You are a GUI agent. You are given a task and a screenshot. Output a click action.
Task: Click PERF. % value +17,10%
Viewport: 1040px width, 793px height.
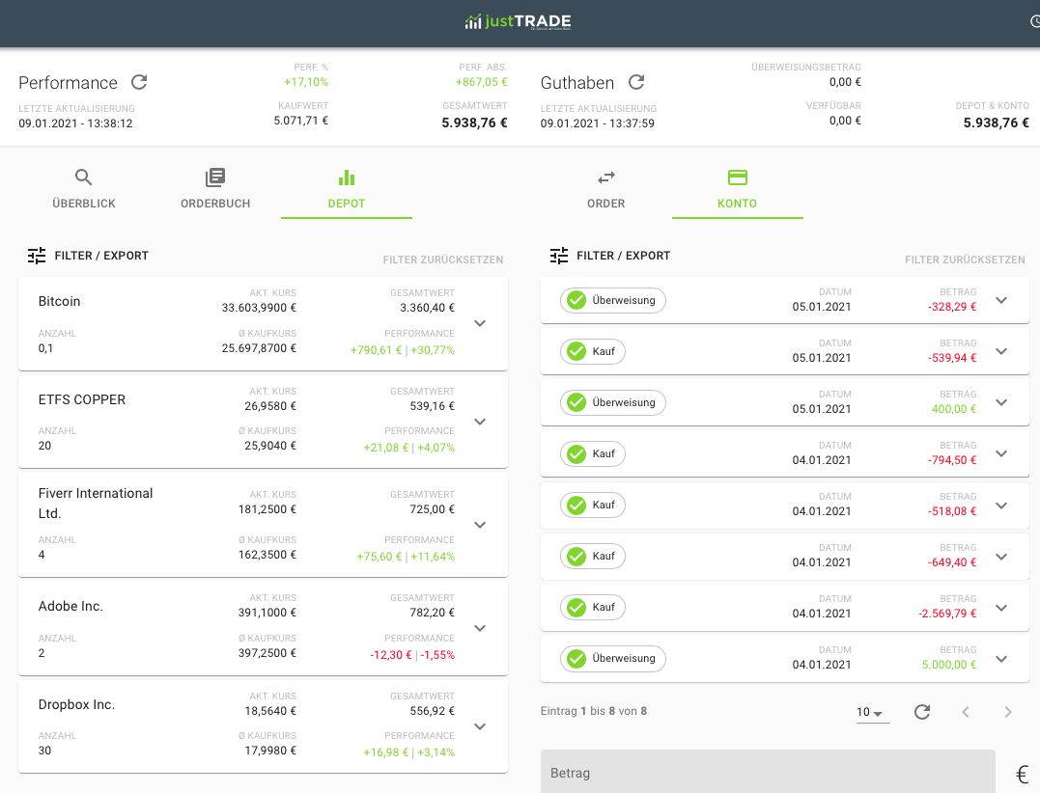pyautogui.click(x=306, y=82)
